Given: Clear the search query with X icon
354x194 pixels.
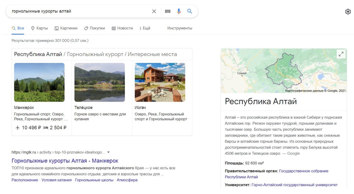Looking at the screenshot, I should 154,11.
